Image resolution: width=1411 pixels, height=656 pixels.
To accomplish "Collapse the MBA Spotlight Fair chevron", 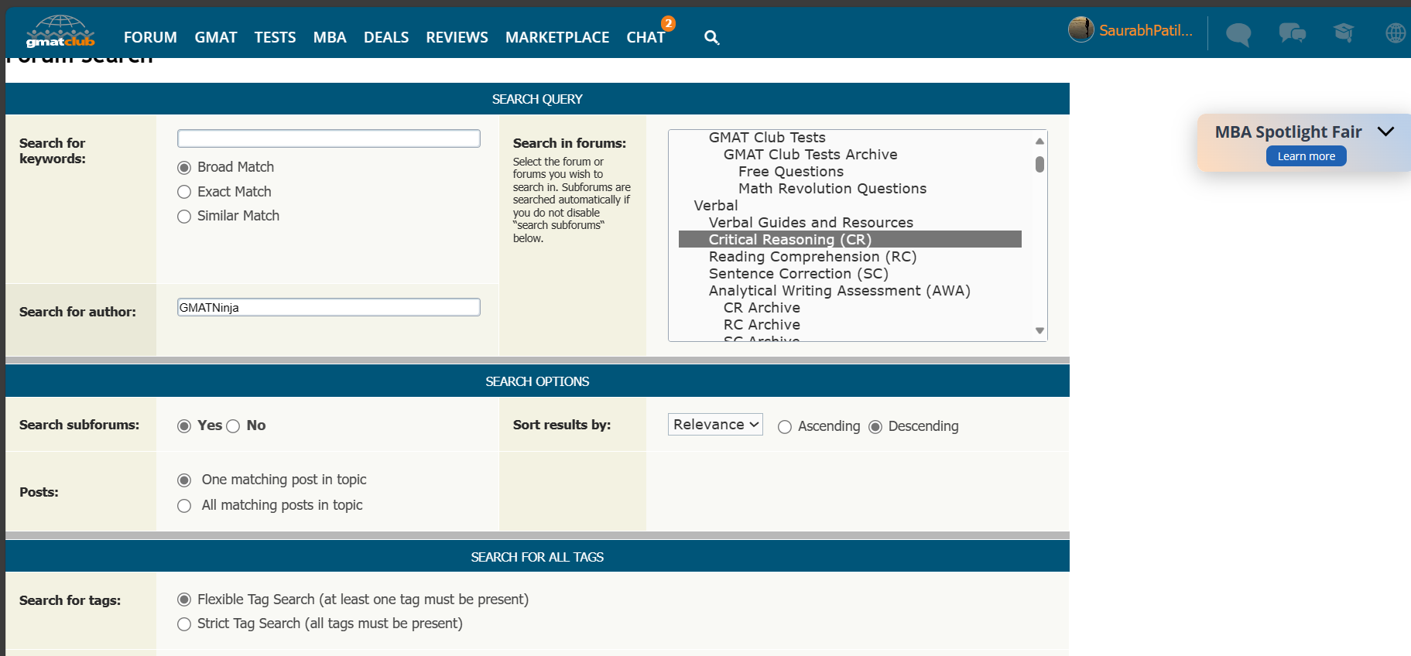I will coord(1385,132).
